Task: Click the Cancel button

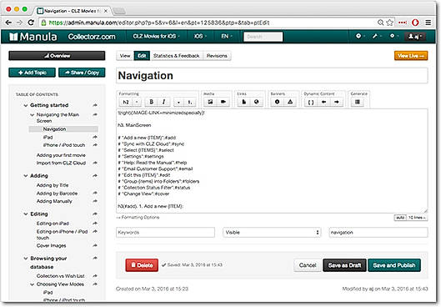Action: point(308,265)
